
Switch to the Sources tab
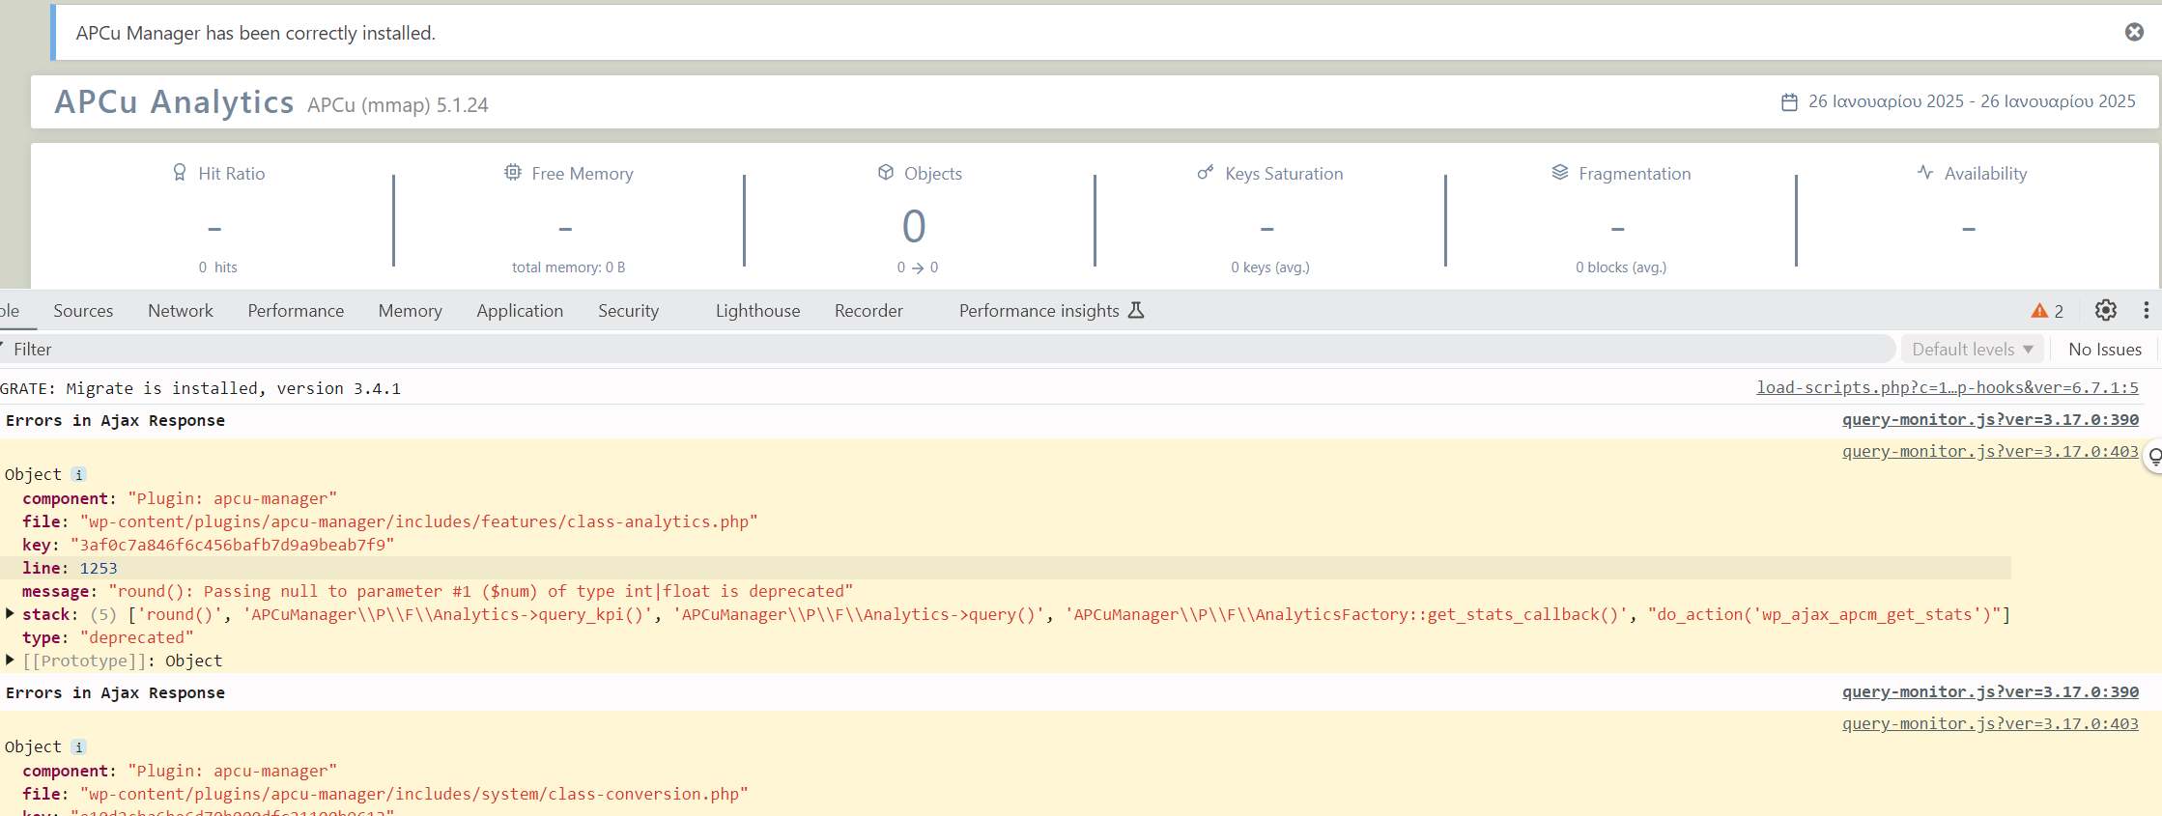point(83,310)
